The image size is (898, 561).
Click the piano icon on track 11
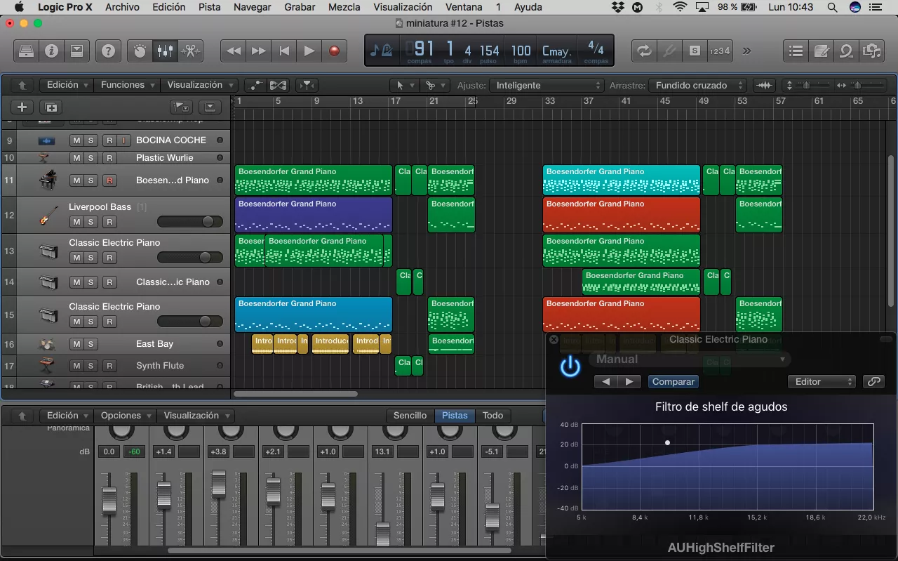pyautogui.click(x=48, y=180)
